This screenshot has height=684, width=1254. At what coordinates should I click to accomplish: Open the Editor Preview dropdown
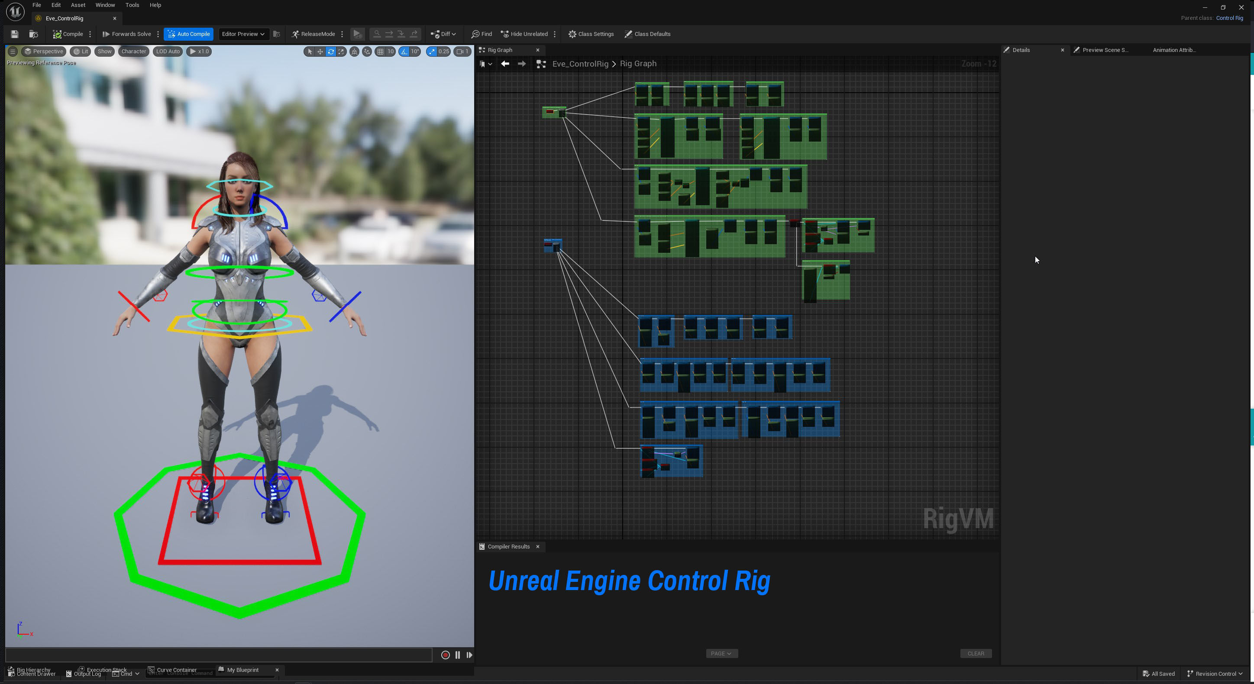click(x=243, y=34)
